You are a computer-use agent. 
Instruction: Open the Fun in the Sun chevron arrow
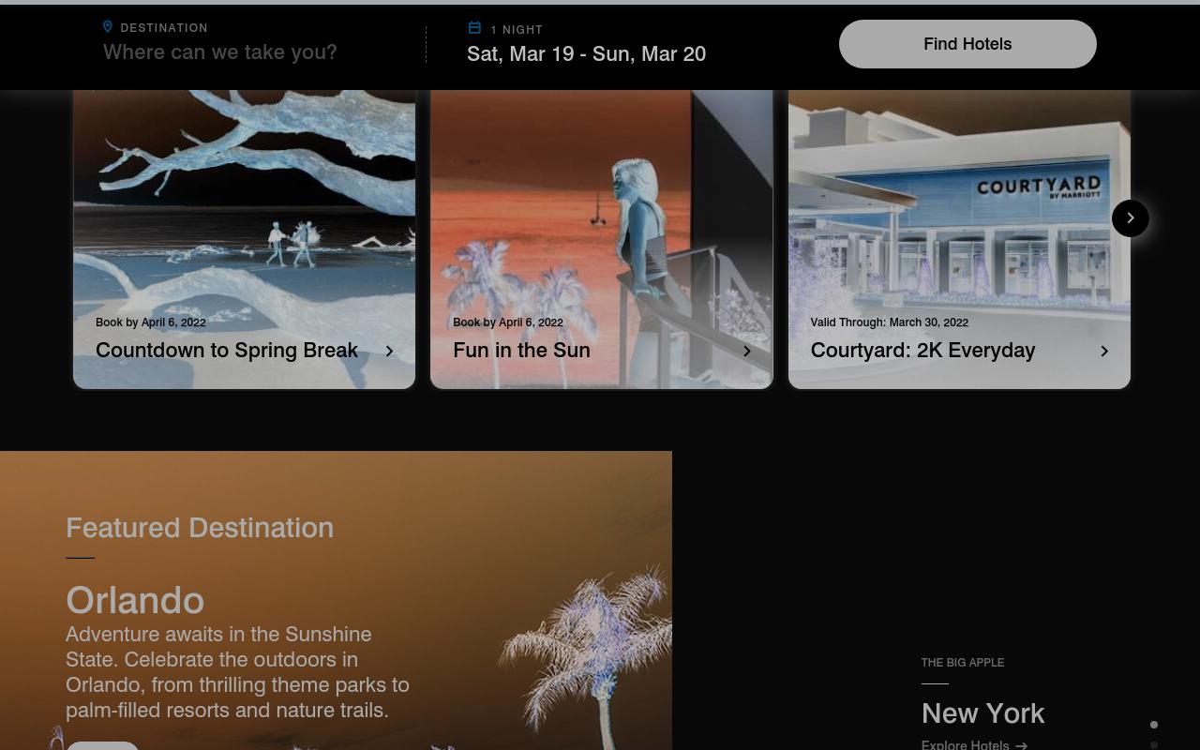coord(747,351)
